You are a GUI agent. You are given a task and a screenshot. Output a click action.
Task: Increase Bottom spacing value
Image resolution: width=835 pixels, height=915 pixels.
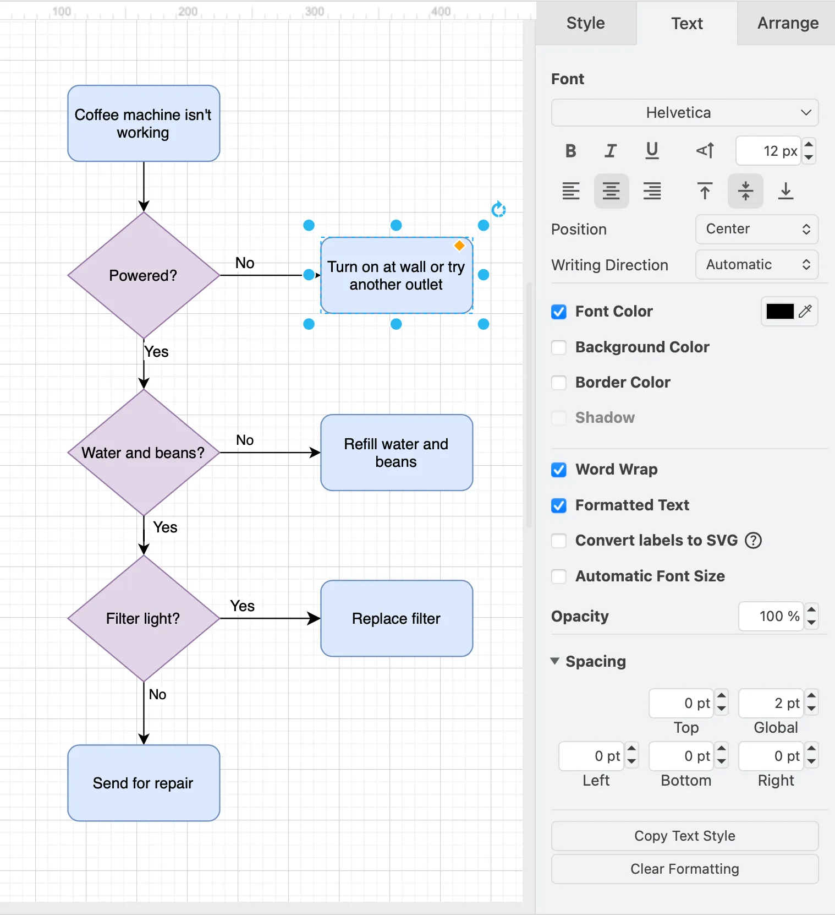(722, 749)
